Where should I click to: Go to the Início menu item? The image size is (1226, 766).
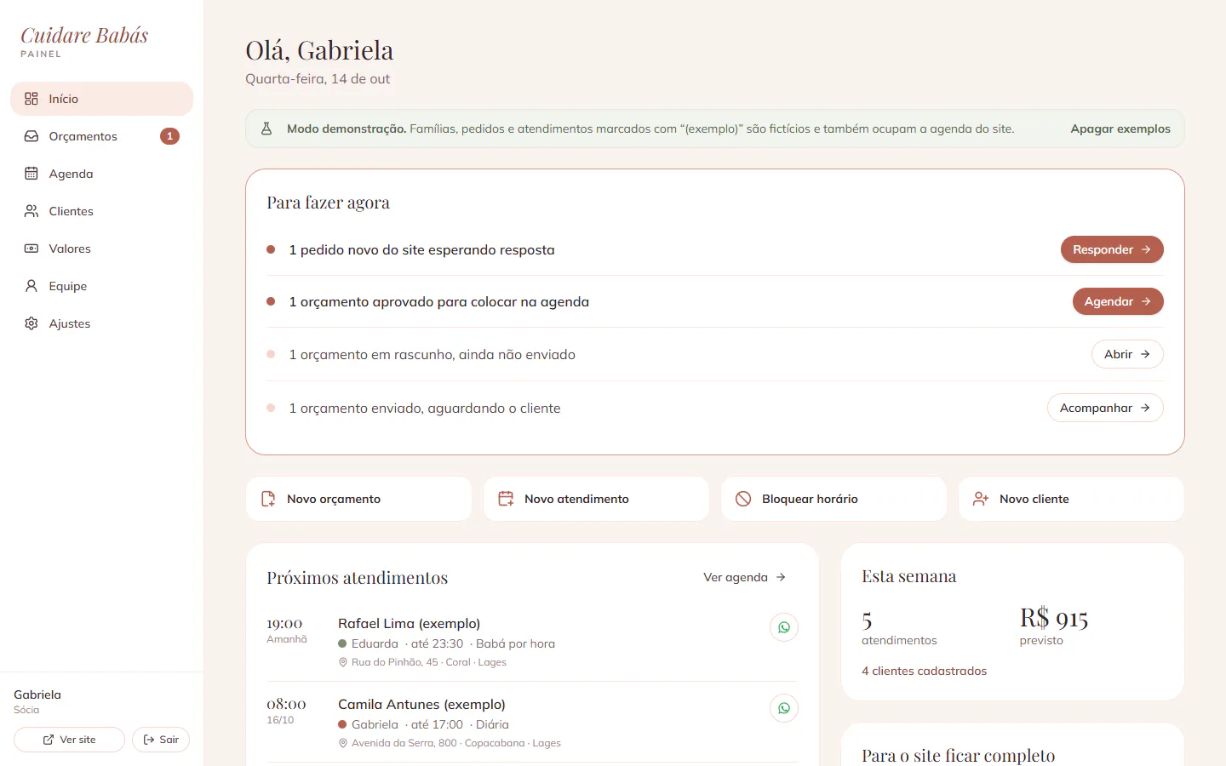102,99
